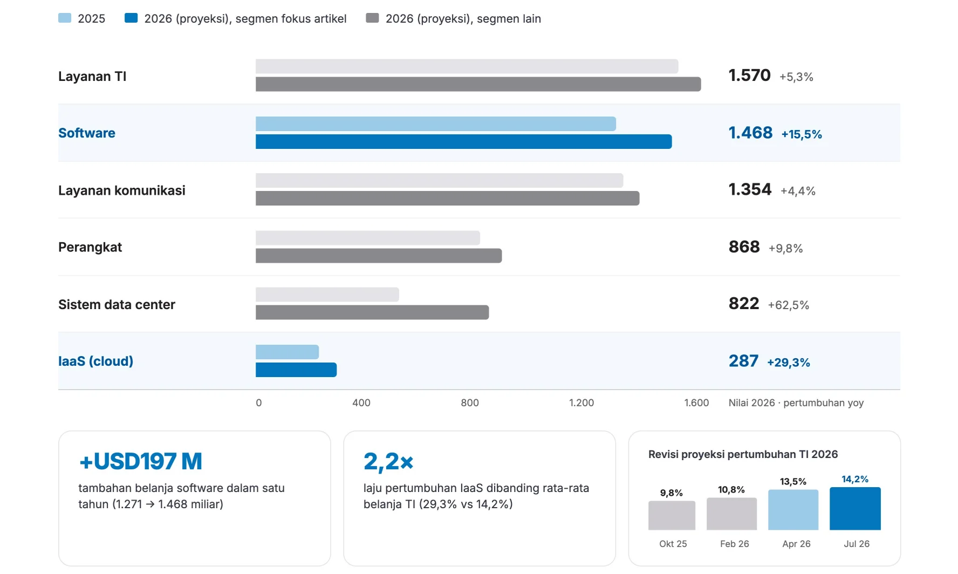Image resolution: width=958 pixels, height=574 pixels.
Task: Click the IaaS (cloud) row label
Action: tap(96, 361)
